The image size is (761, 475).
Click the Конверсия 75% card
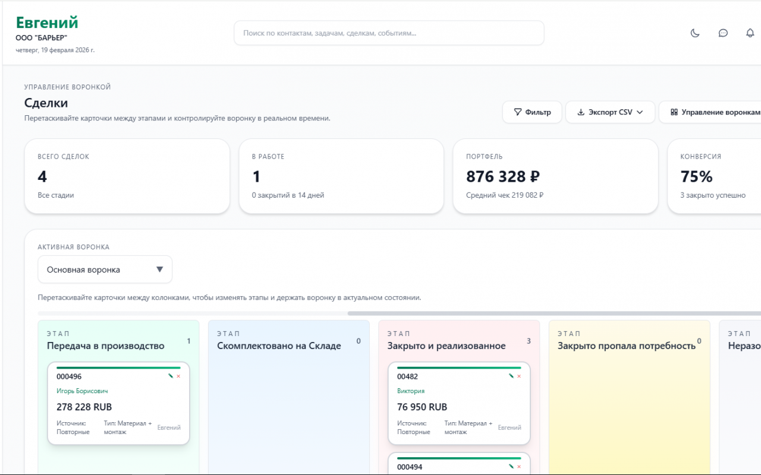pyautogui.click(x=714, y=176)
